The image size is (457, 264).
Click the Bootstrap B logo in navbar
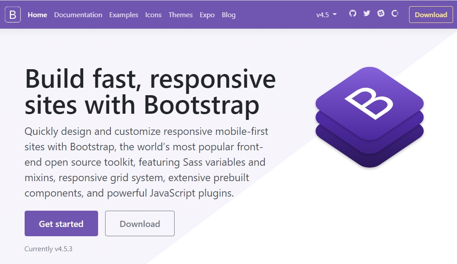click(13, 15)
